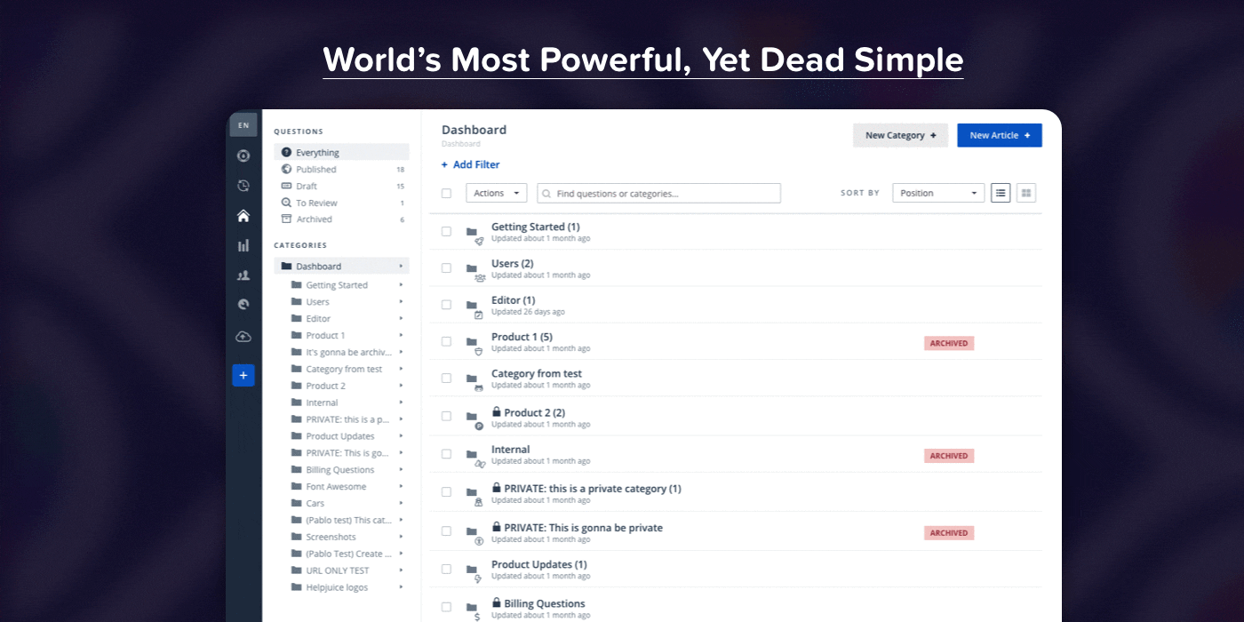Check the Product 1 (5) row checkbox
Viewport: 1244px width, 622px height.
click(446, 341)
